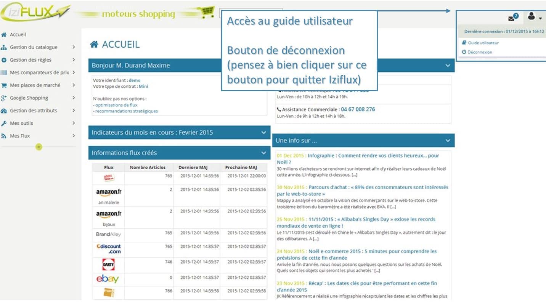The width and height of the screenshot is (546, 302).
Task: Expand Mes comparateurs de prix submenu arrow
Action: 74,72
